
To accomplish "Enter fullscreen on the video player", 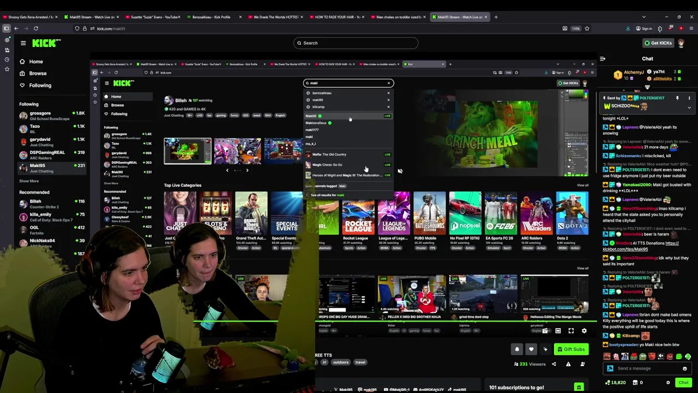I will point(571,331).
